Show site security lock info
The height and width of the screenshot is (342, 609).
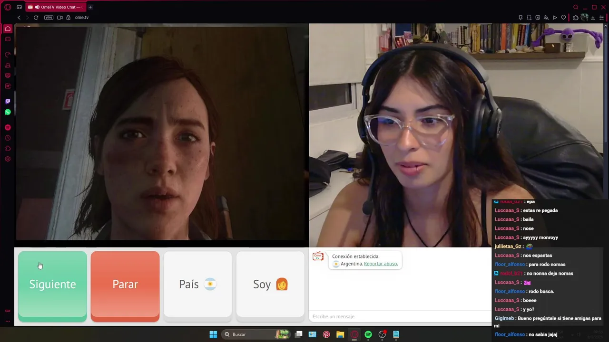(69, 18)
